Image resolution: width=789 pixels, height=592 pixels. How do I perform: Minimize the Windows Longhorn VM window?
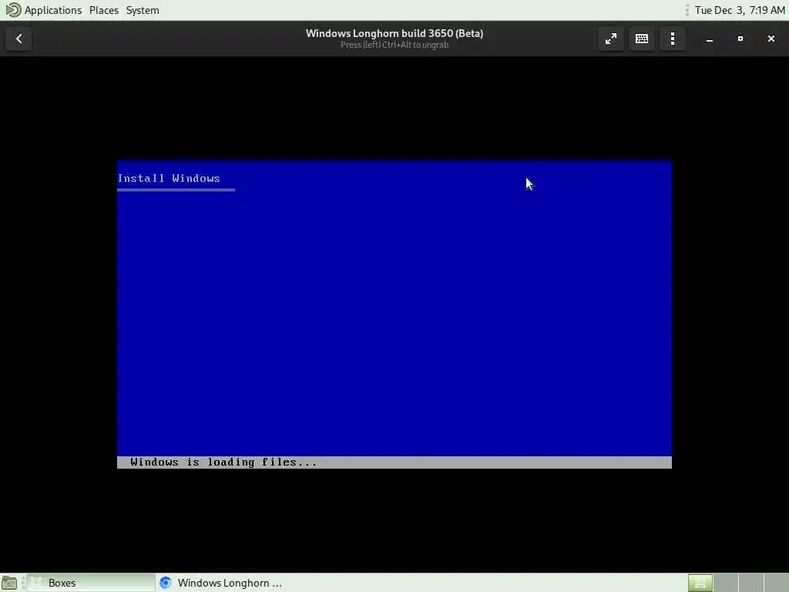coord(710,39)
